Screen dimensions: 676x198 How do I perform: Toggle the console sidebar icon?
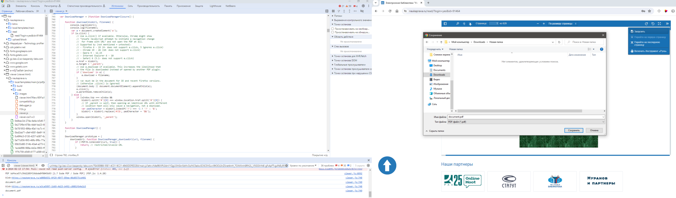[3, 166]
